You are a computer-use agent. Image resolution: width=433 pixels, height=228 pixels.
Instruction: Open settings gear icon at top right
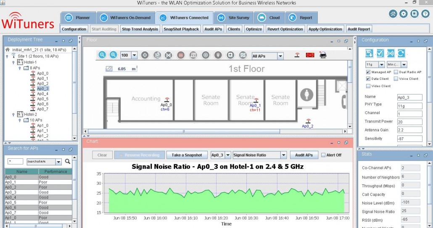[x=404, y=14]
